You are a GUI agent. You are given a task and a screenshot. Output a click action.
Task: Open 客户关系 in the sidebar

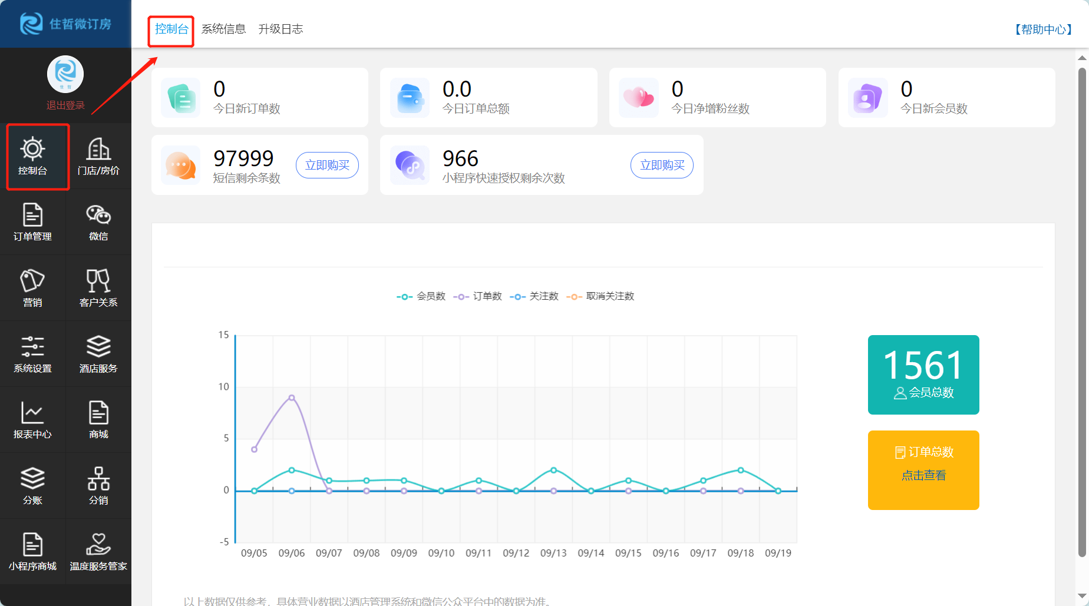pos(98,288)
